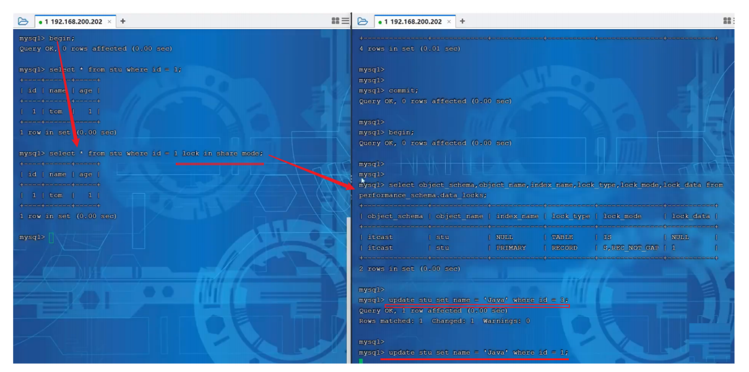The image size is (749, 372).
Task: Close the left pane's 192.168.200.202 tab
Action: (x=110, y=21)
